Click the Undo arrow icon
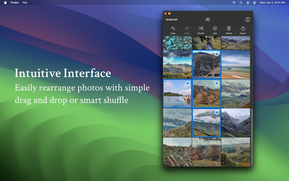 pyautogui.click(x=173, y=29)
